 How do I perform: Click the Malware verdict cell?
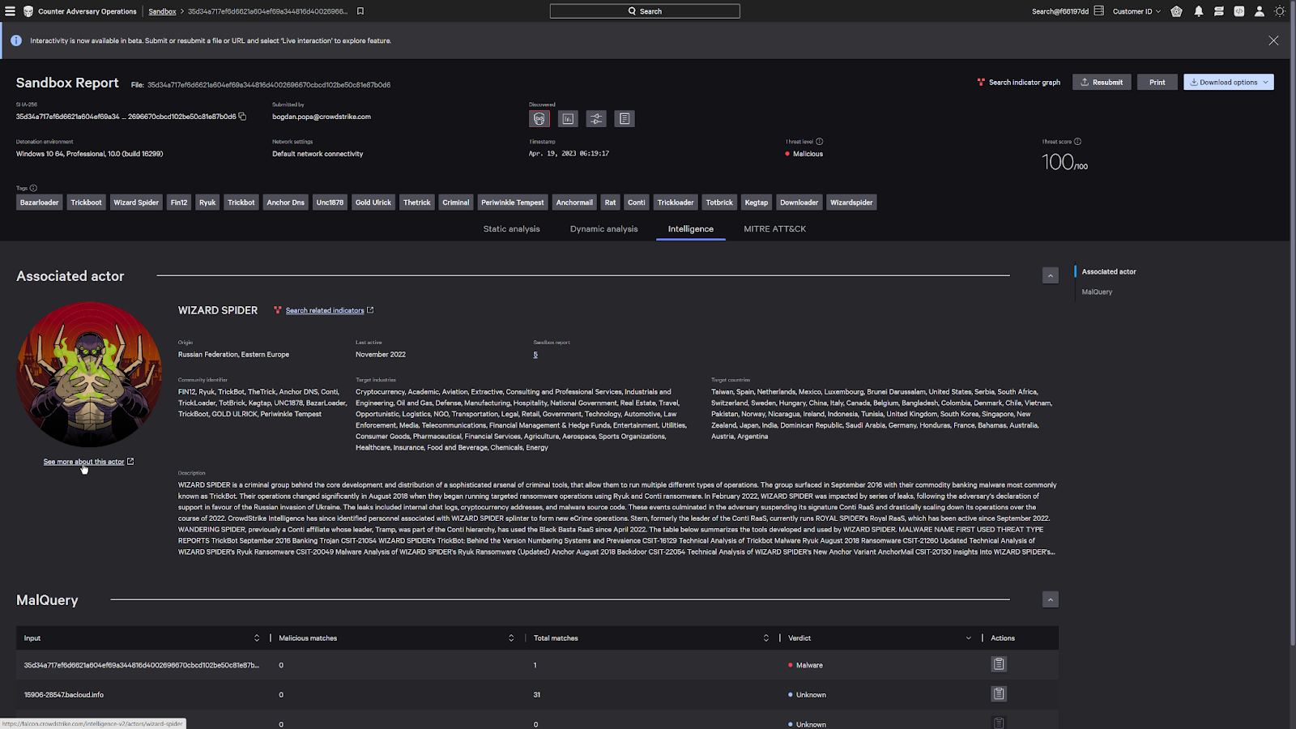click(x=805, y=665)
